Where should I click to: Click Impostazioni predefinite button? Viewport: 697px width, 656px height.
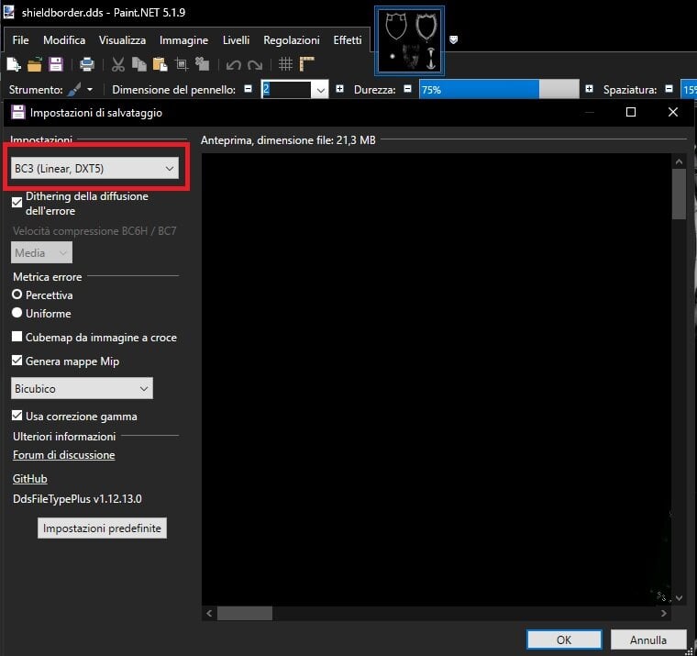[102, 528]
